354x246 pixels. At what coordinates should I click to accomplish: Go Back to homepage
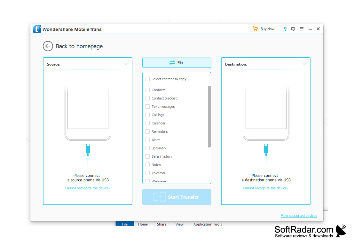79,46
